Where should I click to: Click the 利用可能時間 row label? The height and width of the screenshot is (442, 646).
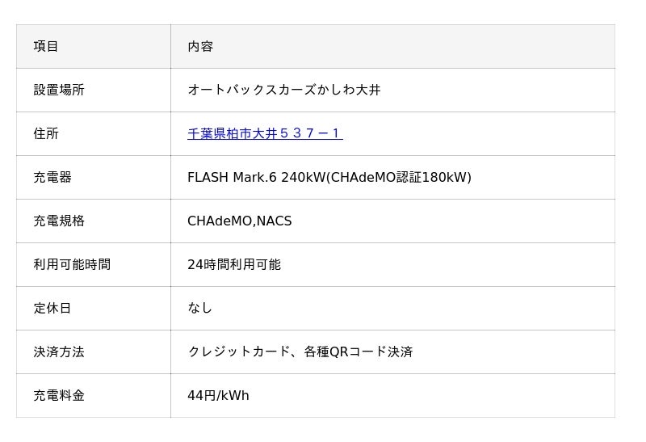72,265
